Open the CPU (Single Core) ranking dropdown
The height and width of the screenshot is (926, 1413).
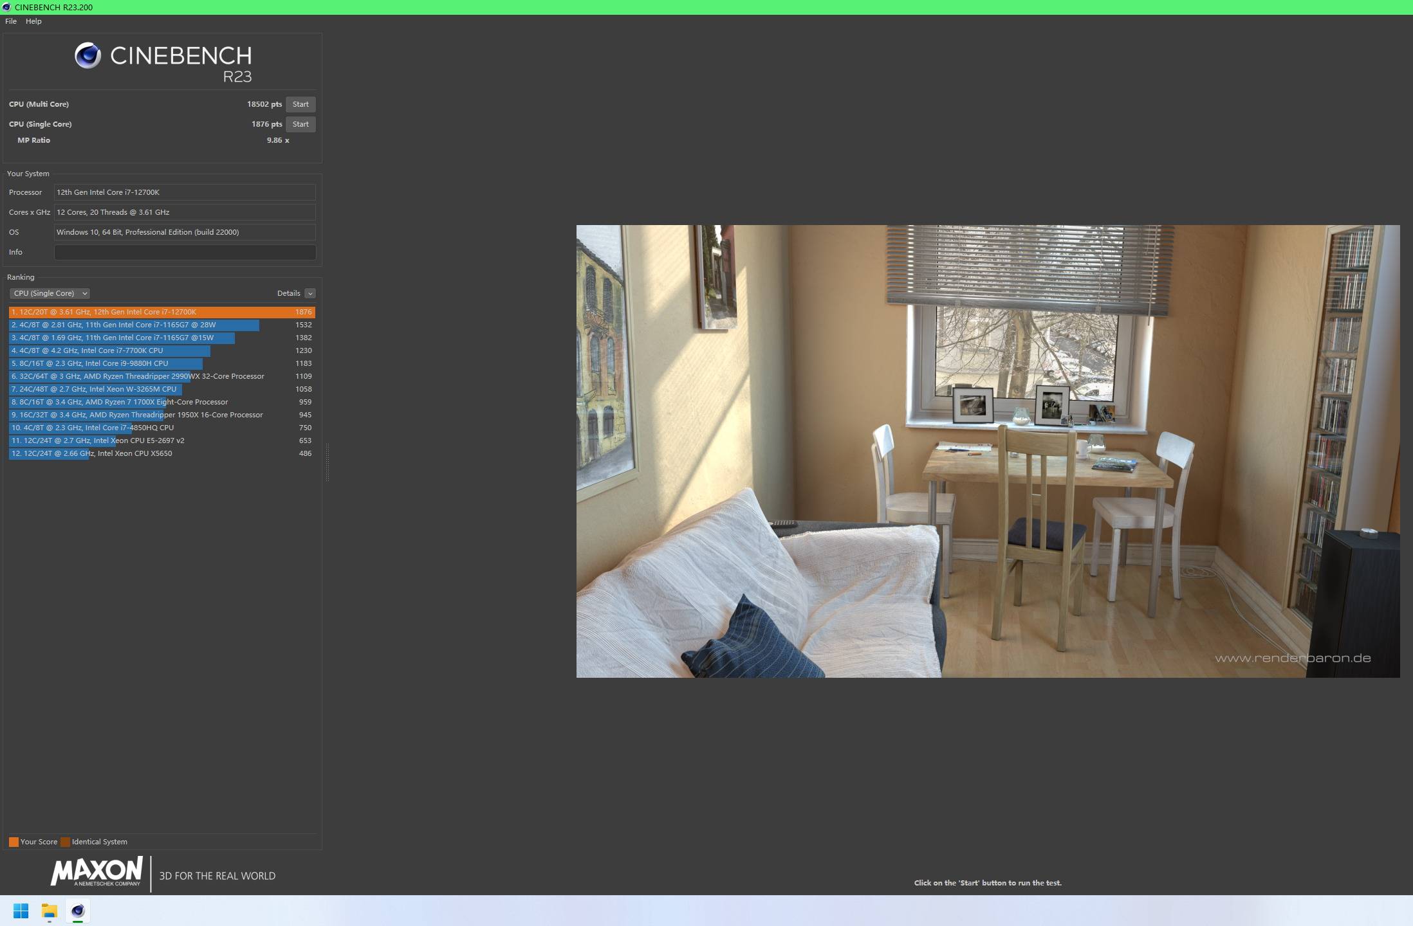click(x=50, y=293)
